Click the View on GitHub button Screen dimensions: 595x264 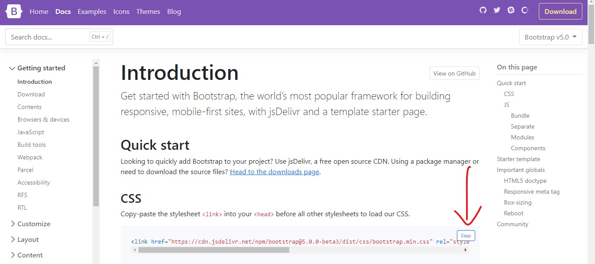[454, 73]
